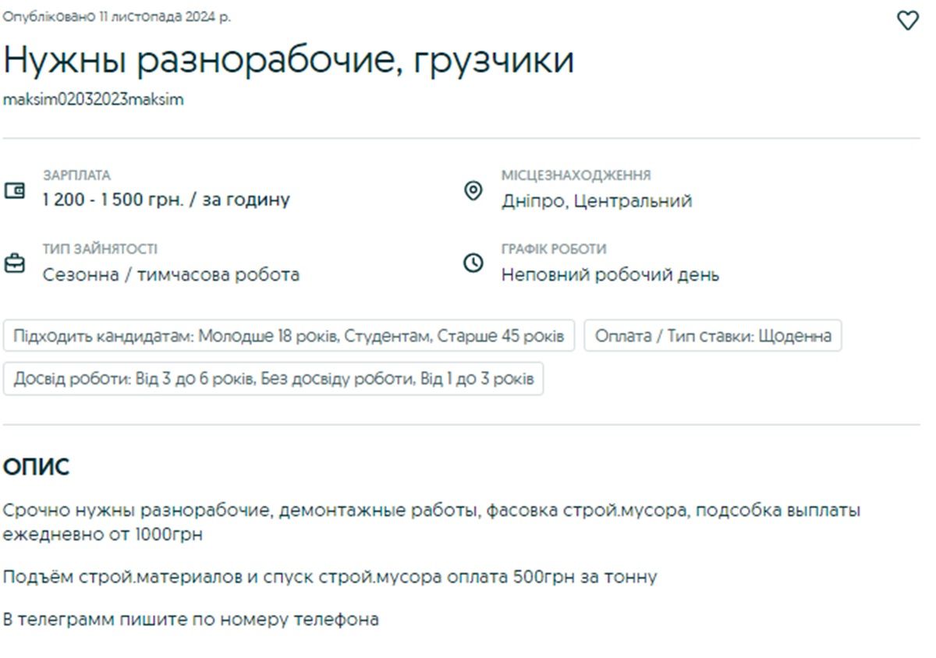Image resolution: width=936 pixels, height=658 pixels.
Task: Click 'Сезонна / тимчасова робота' employment type
Action: tap(171, 275)
